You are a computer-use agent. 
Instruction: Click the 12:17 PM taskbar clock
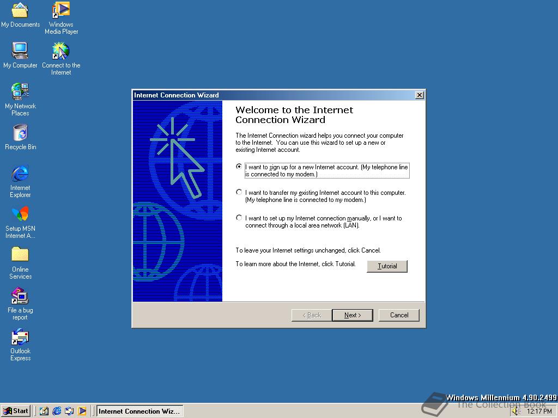point(539,411)
